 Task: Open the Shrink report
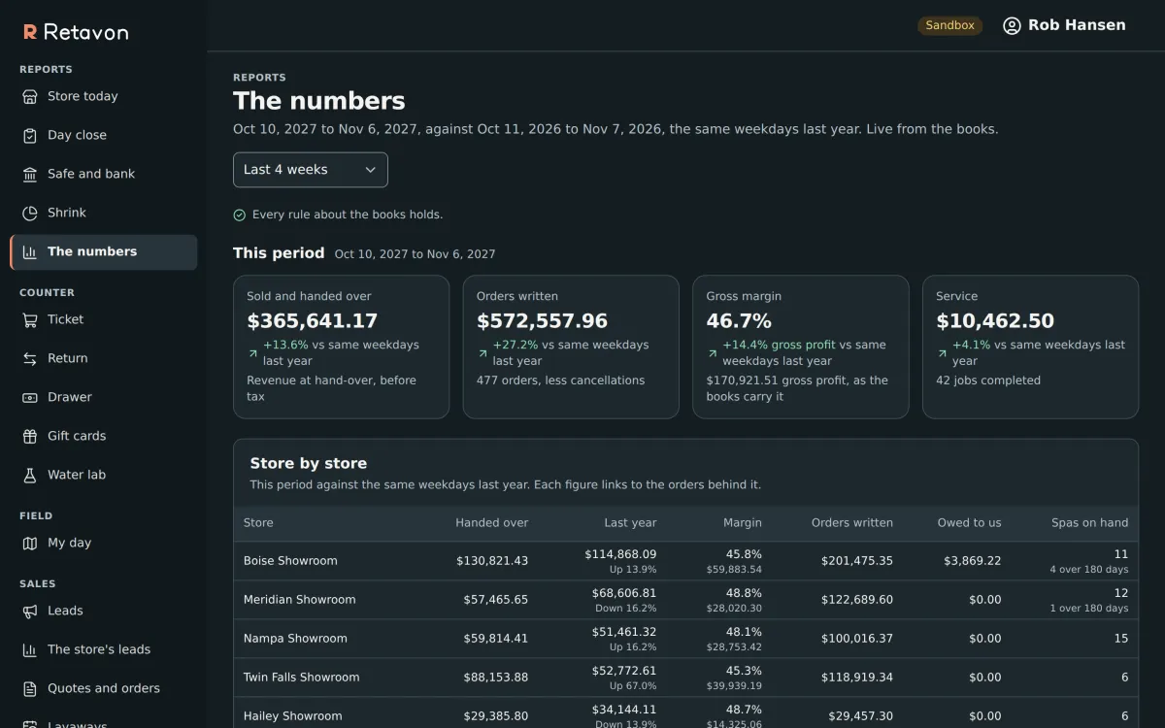pos(104,213)
